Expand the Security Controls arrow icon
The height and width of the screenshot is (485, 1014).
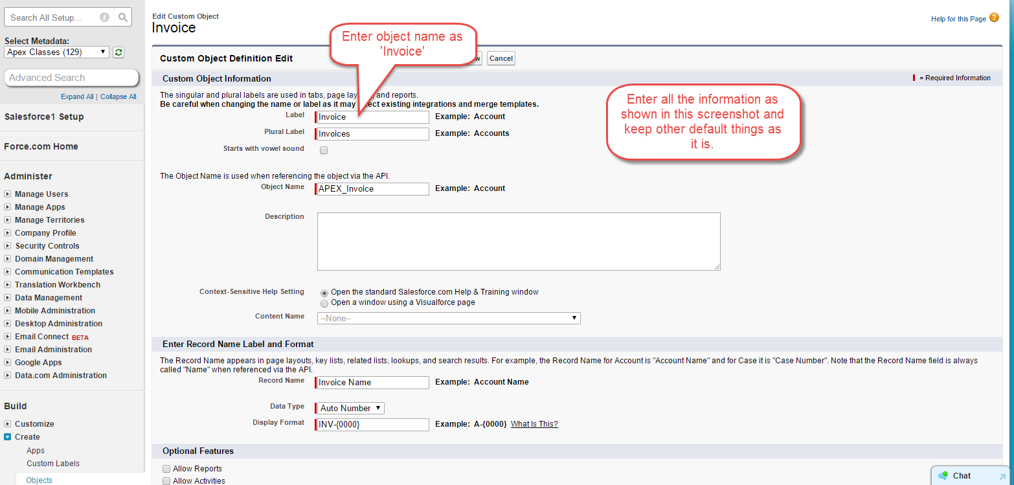click(x=8, y=246)
